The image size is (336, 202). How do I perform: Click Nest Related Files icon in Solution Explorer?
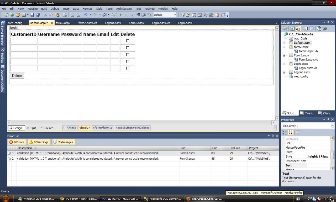[x=298, y=29]
